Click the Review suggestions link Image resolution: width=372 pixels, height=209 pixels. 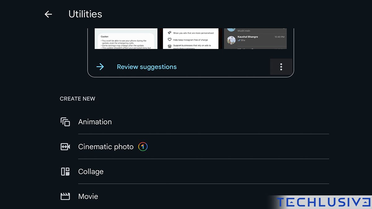(x=147, y=67)
